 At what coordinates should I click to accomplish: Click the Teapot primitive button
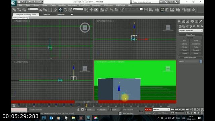(184, 53)
